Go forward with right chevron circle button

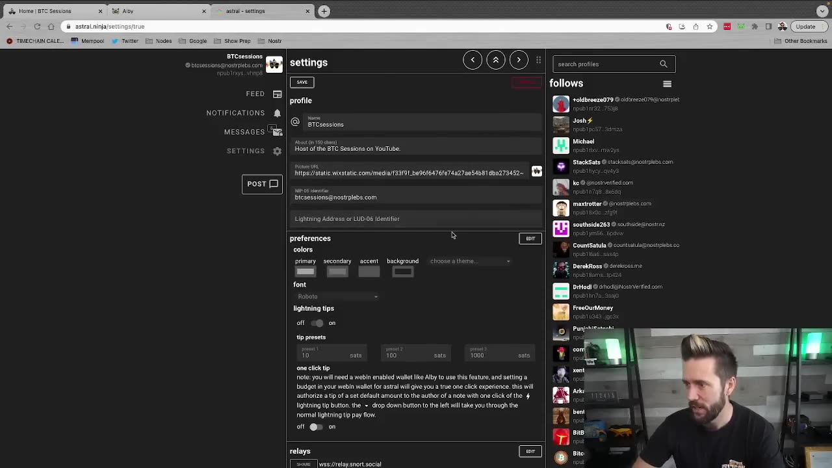pyautogui.click(x=519, y=60)
